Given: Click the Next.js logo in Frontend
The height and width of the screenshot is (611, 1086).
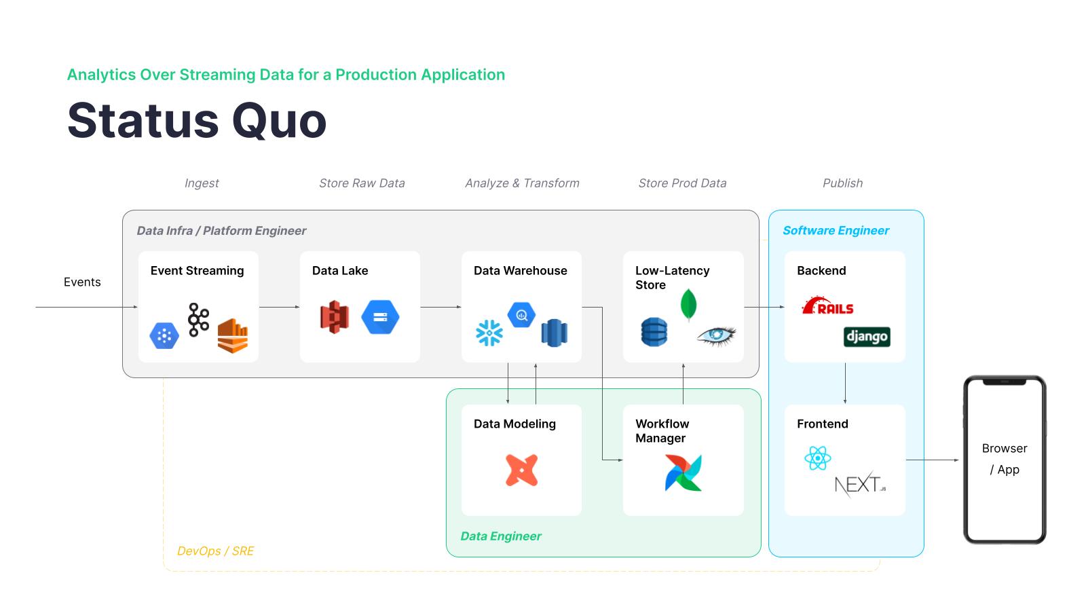Looking at the screenshot, I should click(860, 485).
